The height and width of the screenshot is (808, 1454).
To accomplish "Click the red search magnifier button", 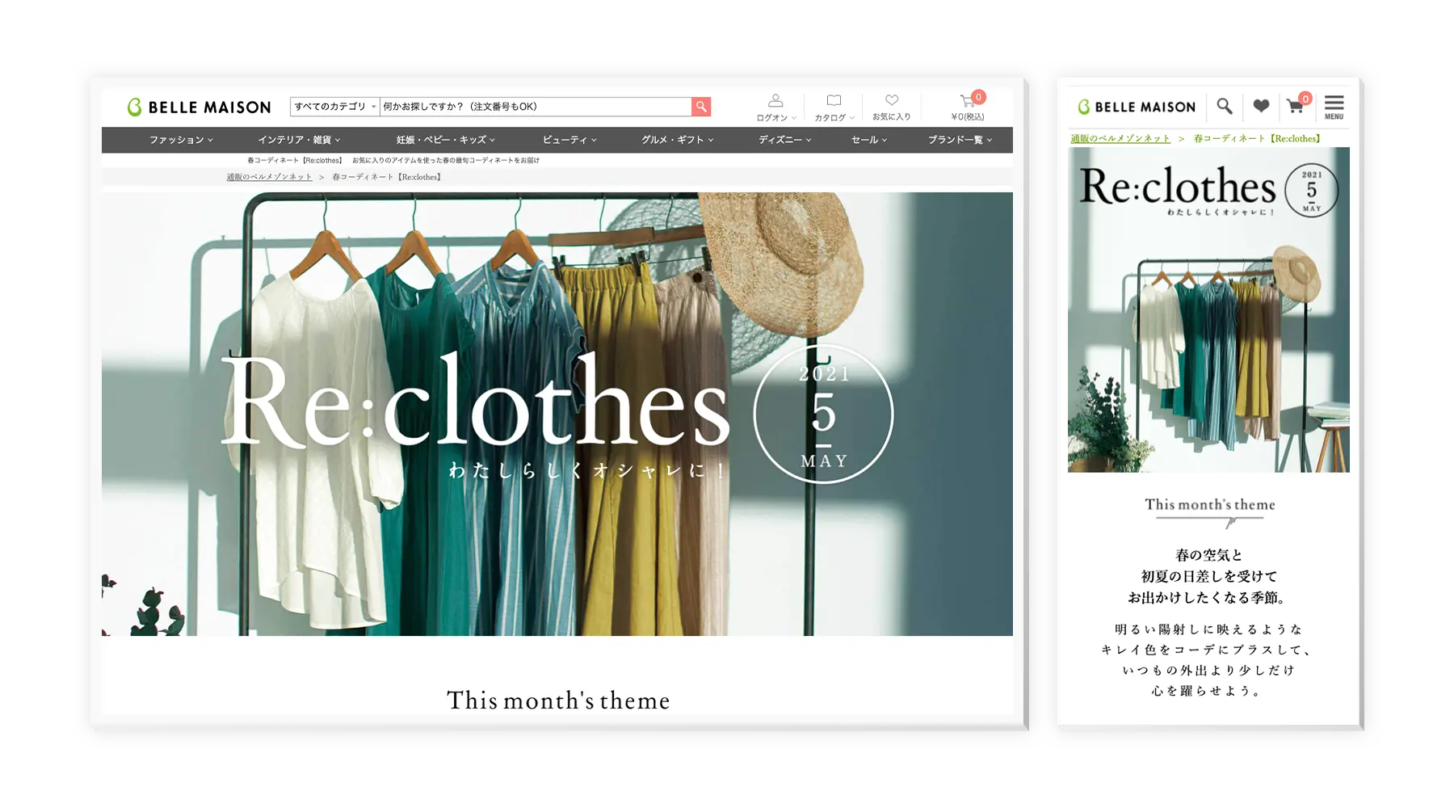I will (x=701, y=107).
